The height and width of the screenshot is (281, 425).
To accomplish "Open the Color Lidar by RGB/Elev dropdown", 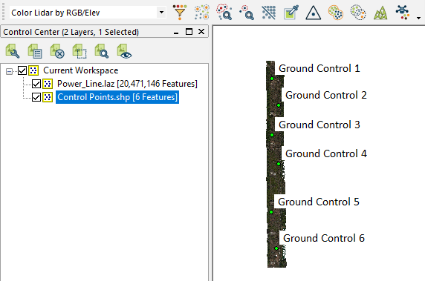I will pyautogui.click(x=161, y=12).
